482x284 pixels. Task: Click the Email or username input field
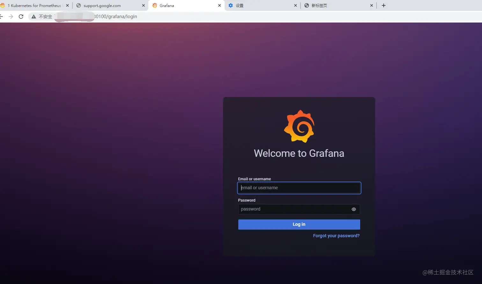pyautogui.click(x=299, y=188)
